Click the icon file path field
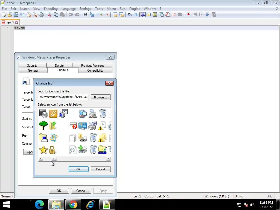The width and height of the screenshot is (280, 210). coord(63,97)
